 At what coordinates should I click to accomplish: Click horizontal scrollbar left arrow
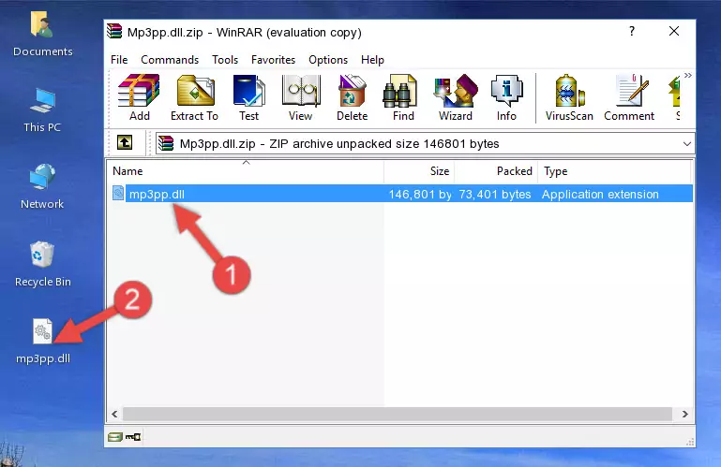[x=114, y=414]
